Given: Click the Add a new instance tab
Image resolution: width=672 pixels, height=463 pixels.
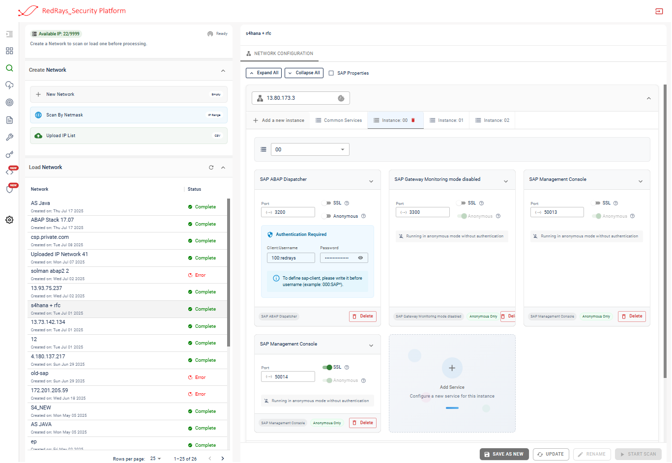Looking at the screenshot, I should 279,120.
